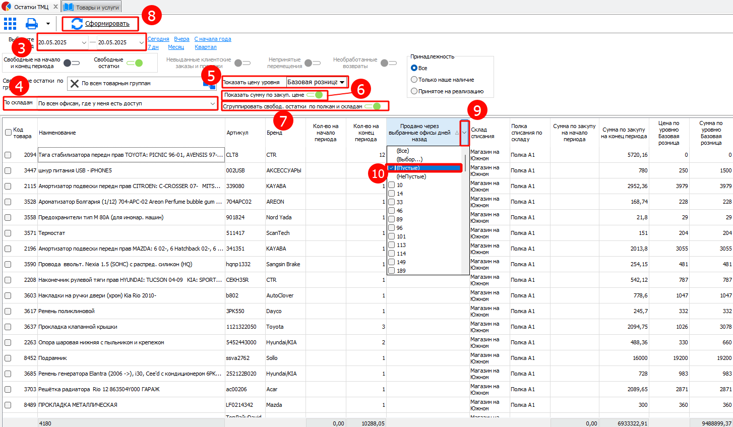Choose the Месяц period link
Screen dimensions: 733x427
[176, 47]
